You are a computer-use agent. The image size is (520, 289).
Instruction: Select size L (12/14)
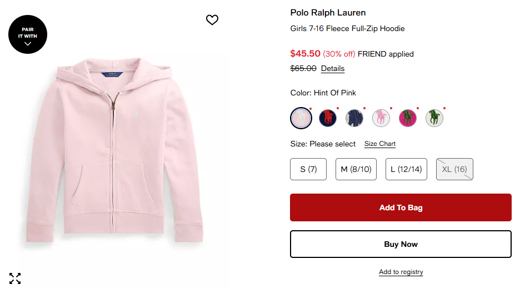pos(406,169)
